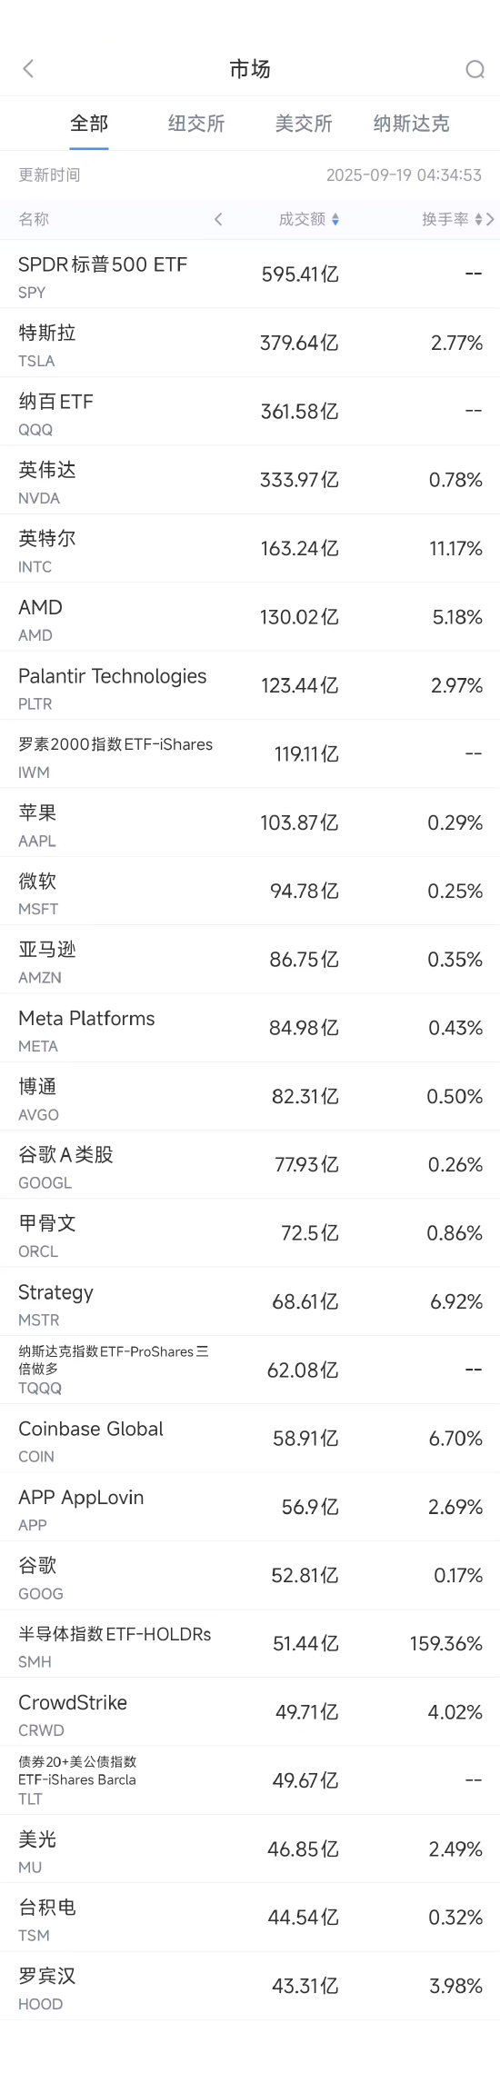
Task: Open the Coinbase Global COIN row
Action: coord(250,1439)
